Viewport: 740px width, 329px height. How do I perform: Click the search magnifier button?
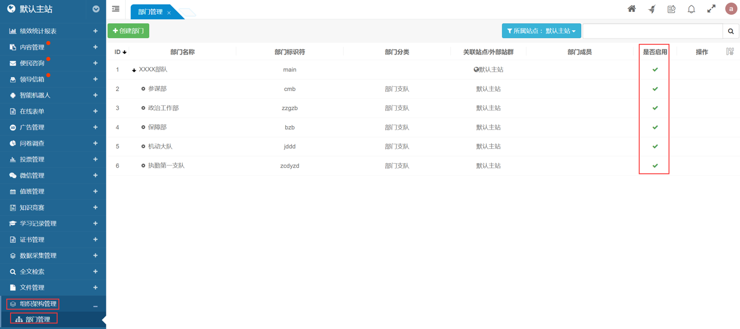731,31
